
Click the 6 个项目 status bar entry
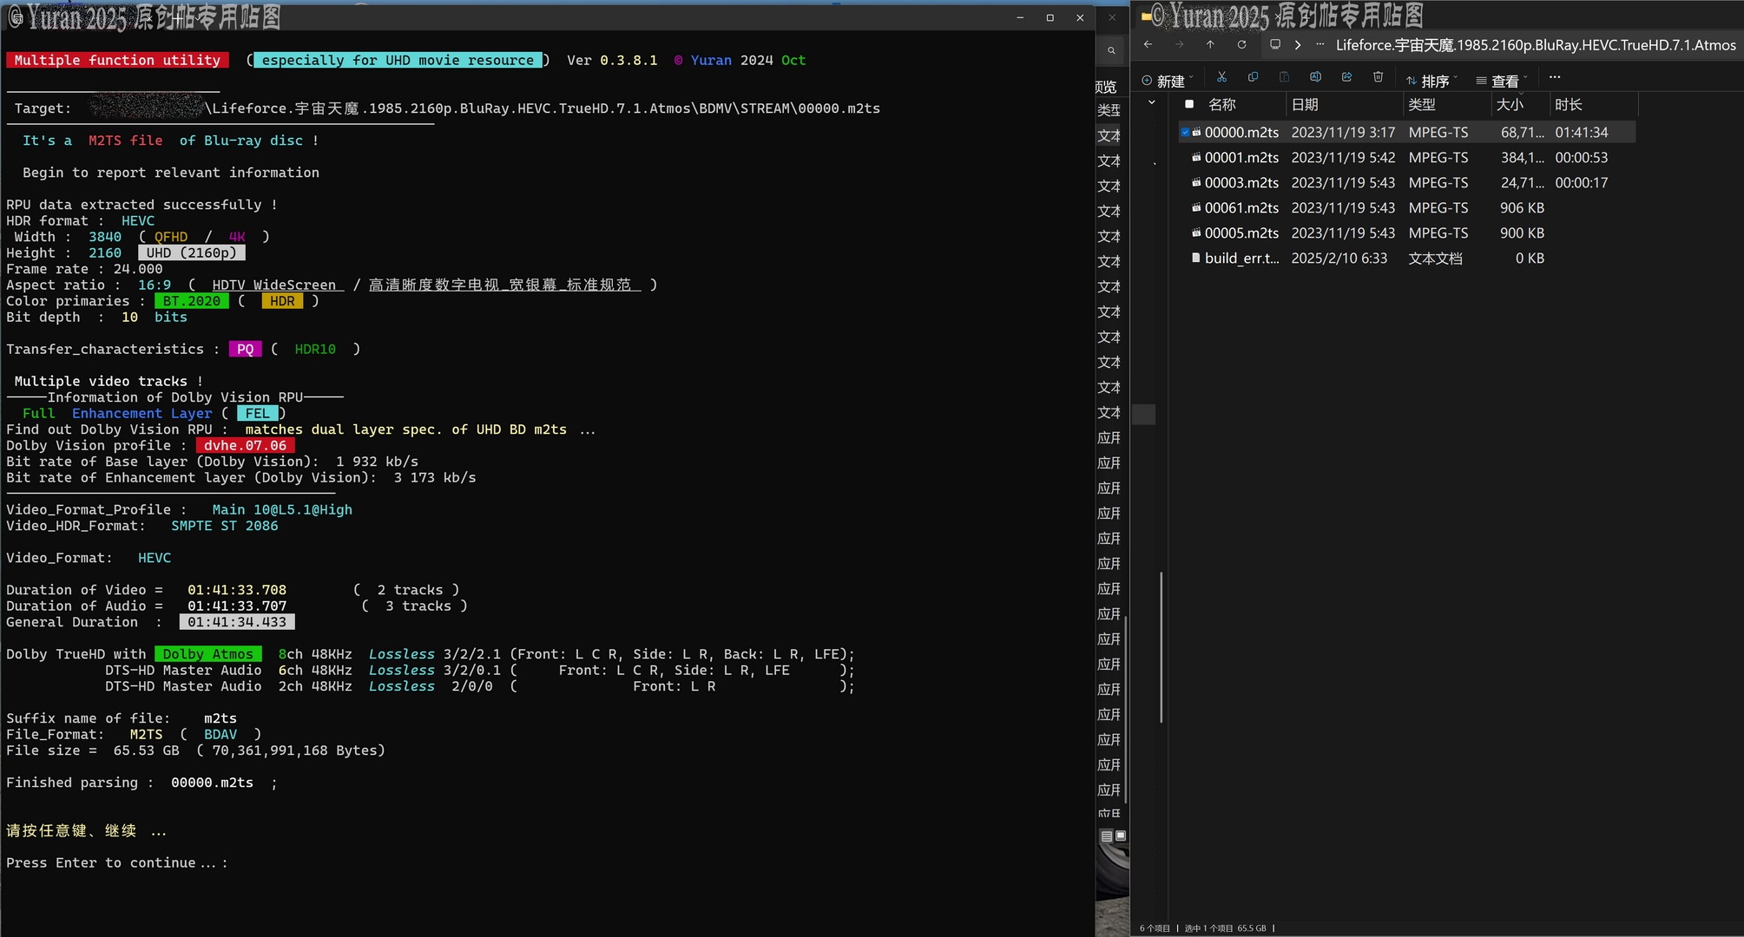pos(1155,927)
